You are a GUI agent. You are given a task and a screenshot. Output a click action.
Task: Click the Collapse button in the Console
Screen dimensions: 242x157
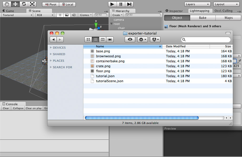coord(18,108)
